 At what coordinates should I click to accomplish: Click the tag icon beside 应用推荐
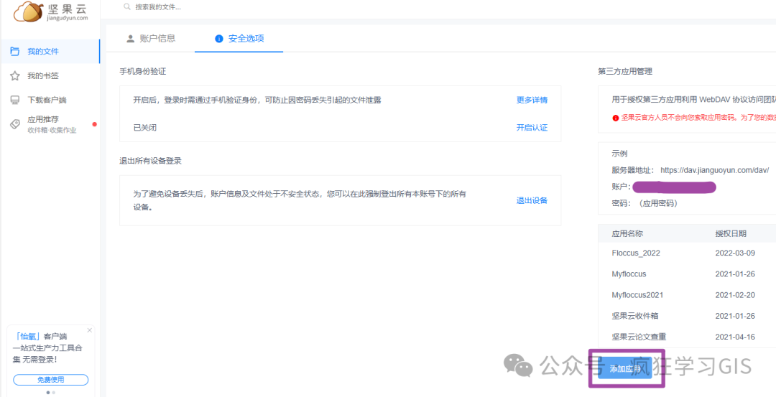15,124
